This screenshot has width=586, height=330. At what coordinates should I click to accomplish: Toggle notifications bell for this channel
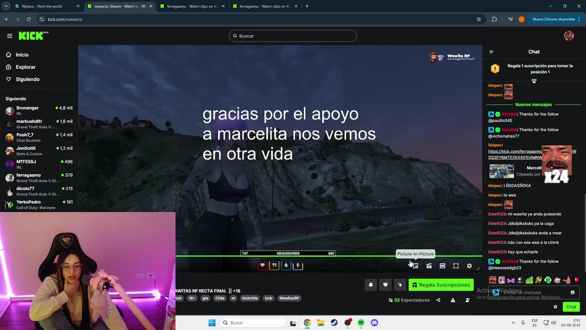pyautogui.click(x=371, y=285)
